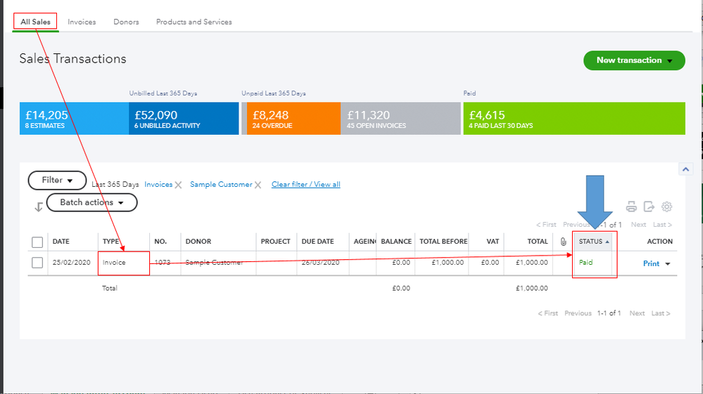
Task: Open table settings gear icon
Action: tap(667, 206)
